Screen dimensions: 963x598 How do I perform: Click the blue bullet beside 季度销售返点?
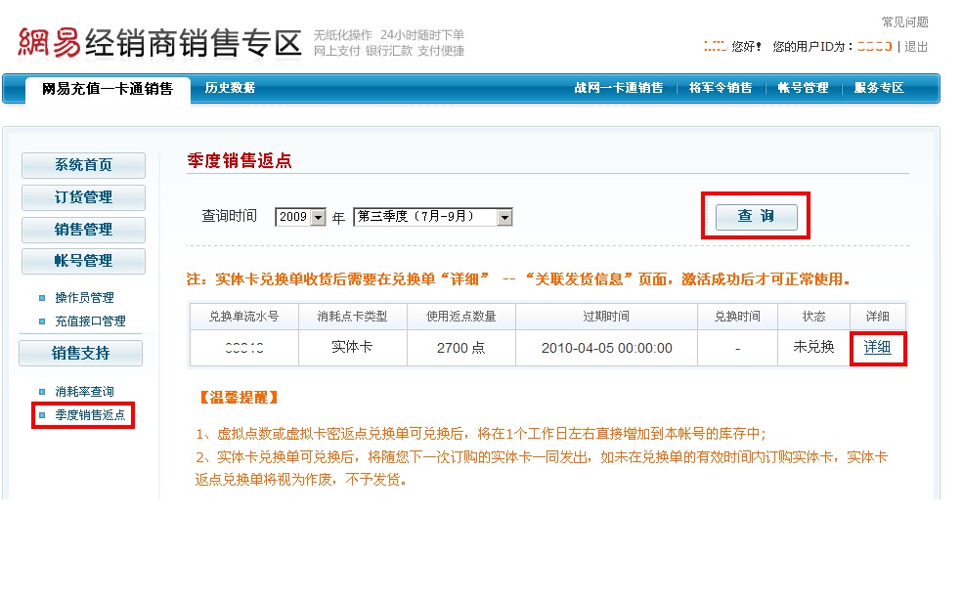click(x=42, y=415)
